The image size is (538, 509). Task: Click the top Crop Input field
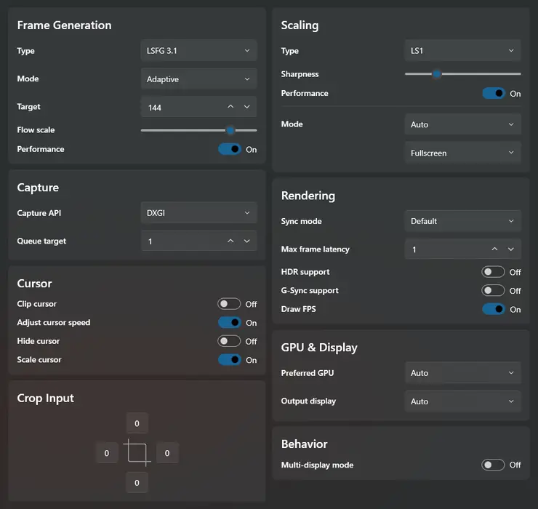coord(137,423)
